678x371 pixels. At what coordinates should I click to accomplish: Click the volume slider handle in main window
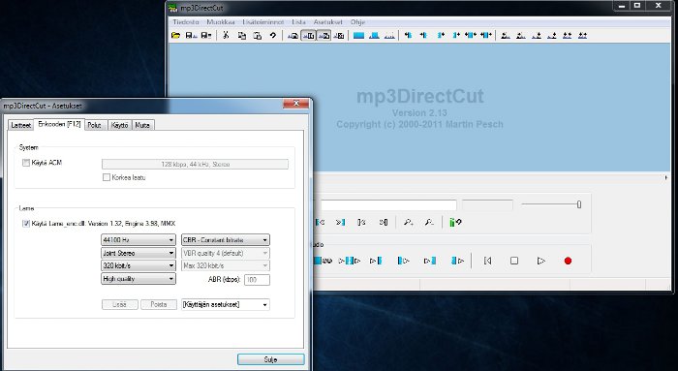579,204
